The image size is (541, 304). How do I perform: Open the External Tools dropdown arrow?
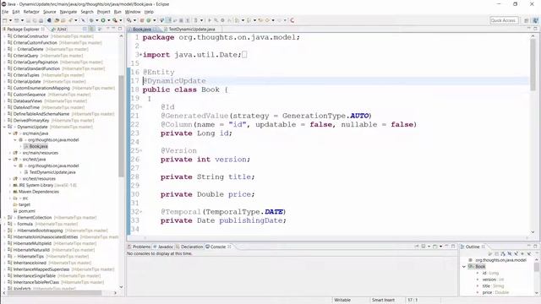(x=120, y=20)
